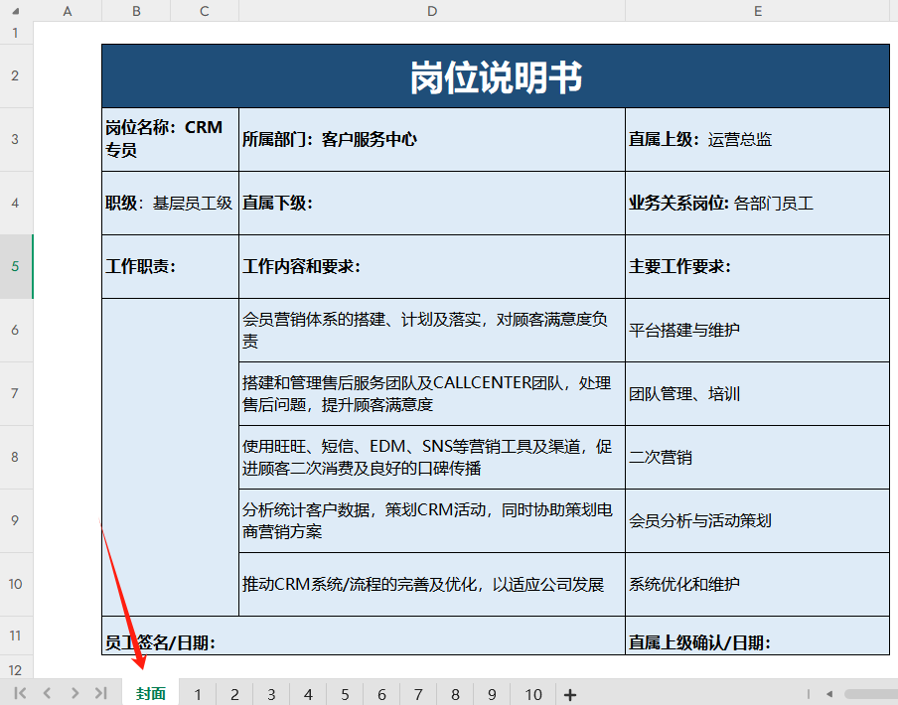Click the 岗位说明书 title cell

tap(495, 74)
